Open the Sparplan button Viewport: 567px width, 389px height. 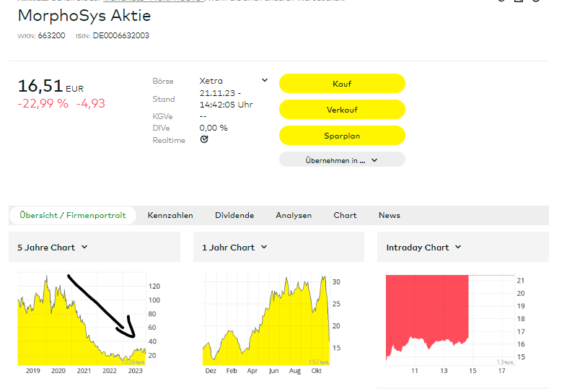[x=342, y=136]
